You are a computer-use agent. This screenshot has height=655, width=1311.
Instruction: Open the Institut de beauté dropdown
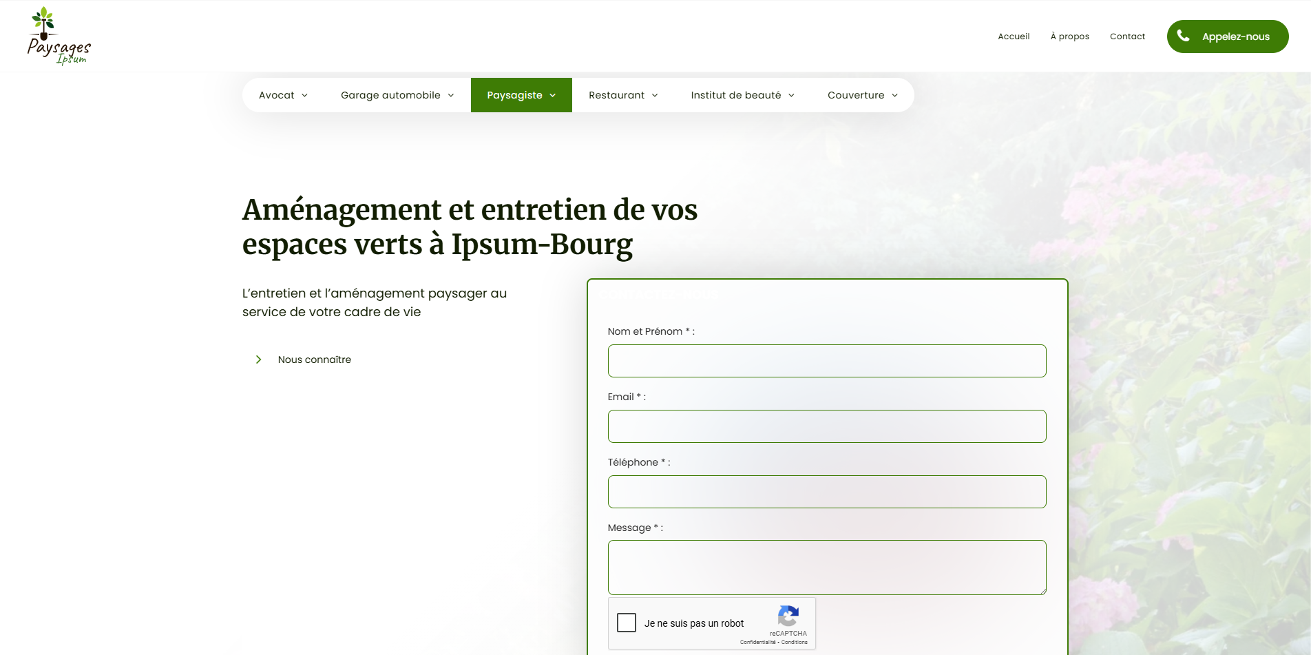[742, 95]
